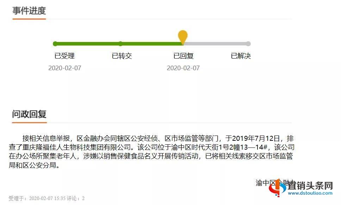The width and height of the screenshot is (341, 205).
Task: Click the 直销头条网 watermark text
Action: [310, 186]
